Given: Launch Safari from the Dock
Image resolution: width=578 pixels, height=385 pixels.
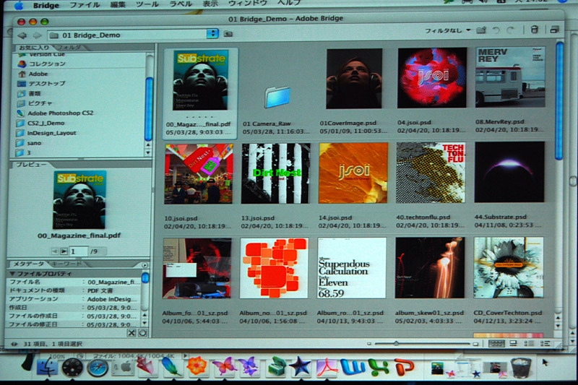Looking at the screenshot, I should 98,368.
